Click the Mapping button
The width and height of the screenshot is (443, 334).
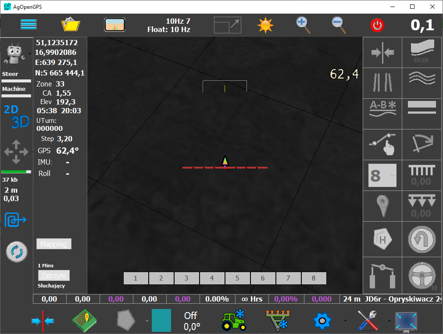[54, 244]
